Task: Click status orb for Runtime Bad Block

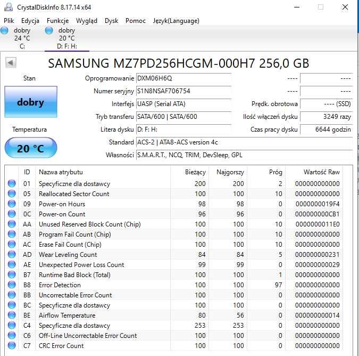Action: [12, 274]
